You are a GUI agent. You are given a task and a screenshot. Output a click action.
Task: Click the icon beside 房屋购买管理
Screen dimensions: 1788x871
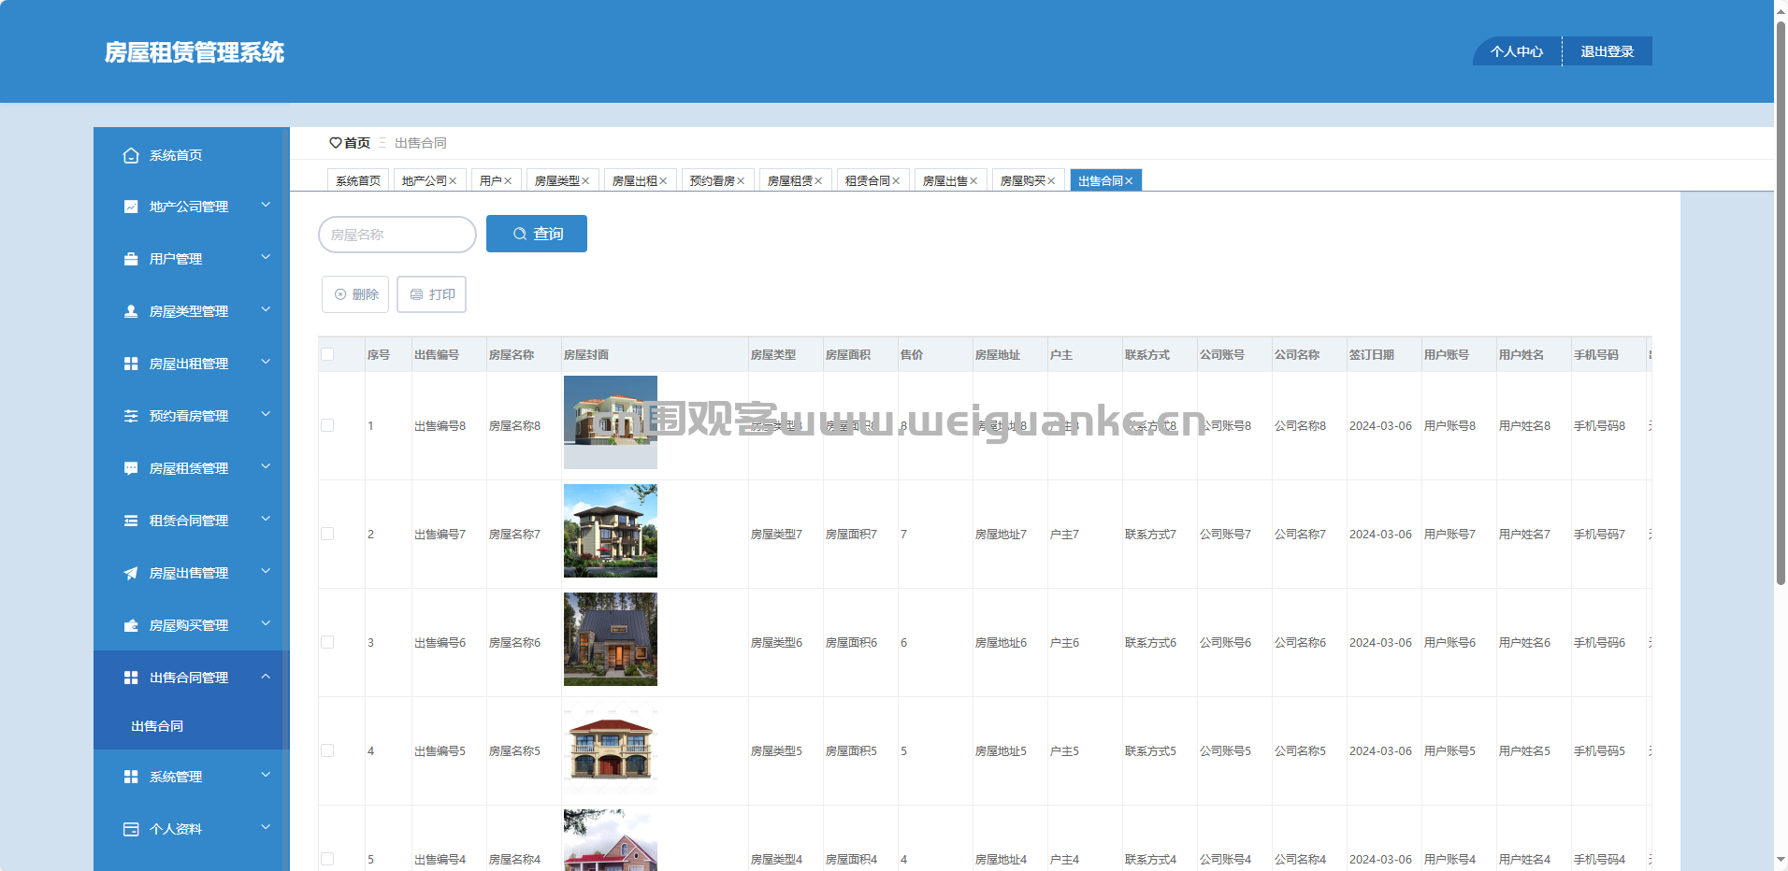click(x=131, y=625)
